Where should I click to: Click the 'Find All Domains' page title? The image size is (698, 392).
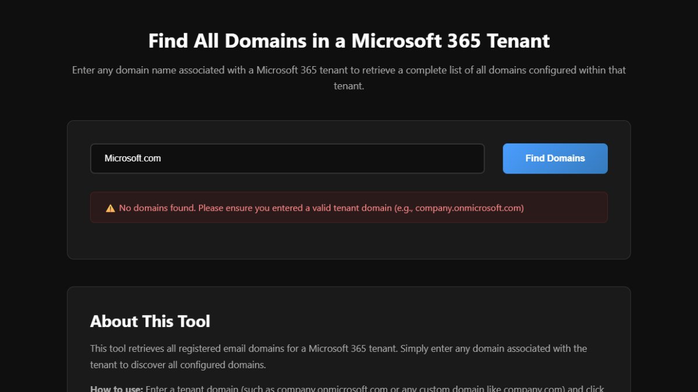click(348, 41)
